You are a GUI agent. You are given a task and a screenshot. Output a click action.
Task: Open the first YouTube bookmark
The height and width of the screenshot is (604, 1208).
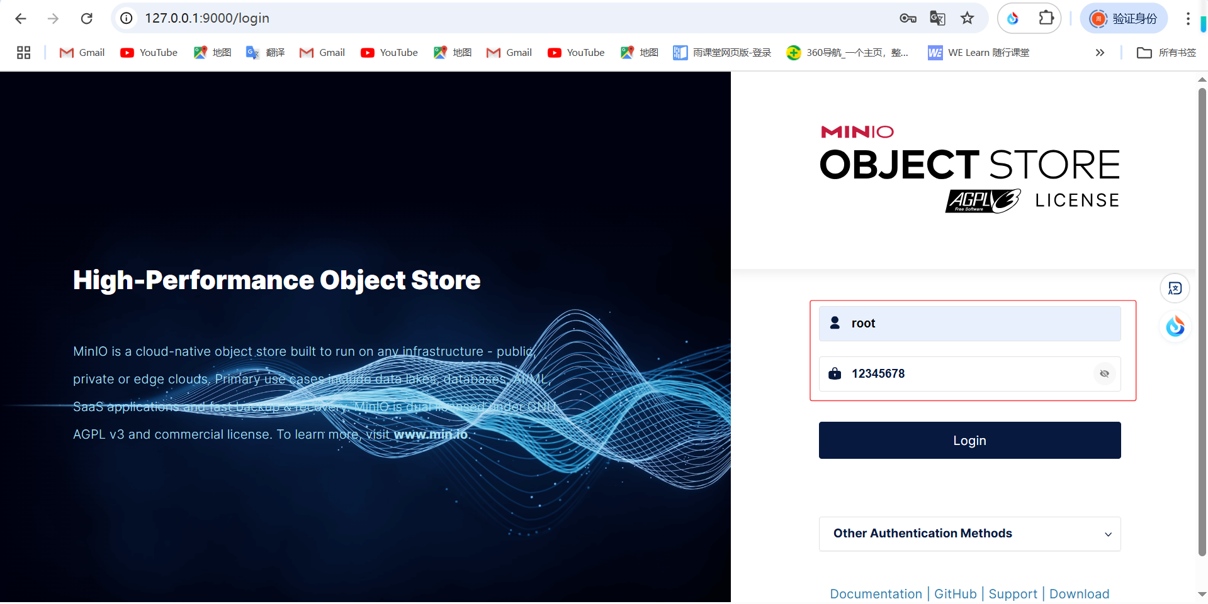click(149, 53)
